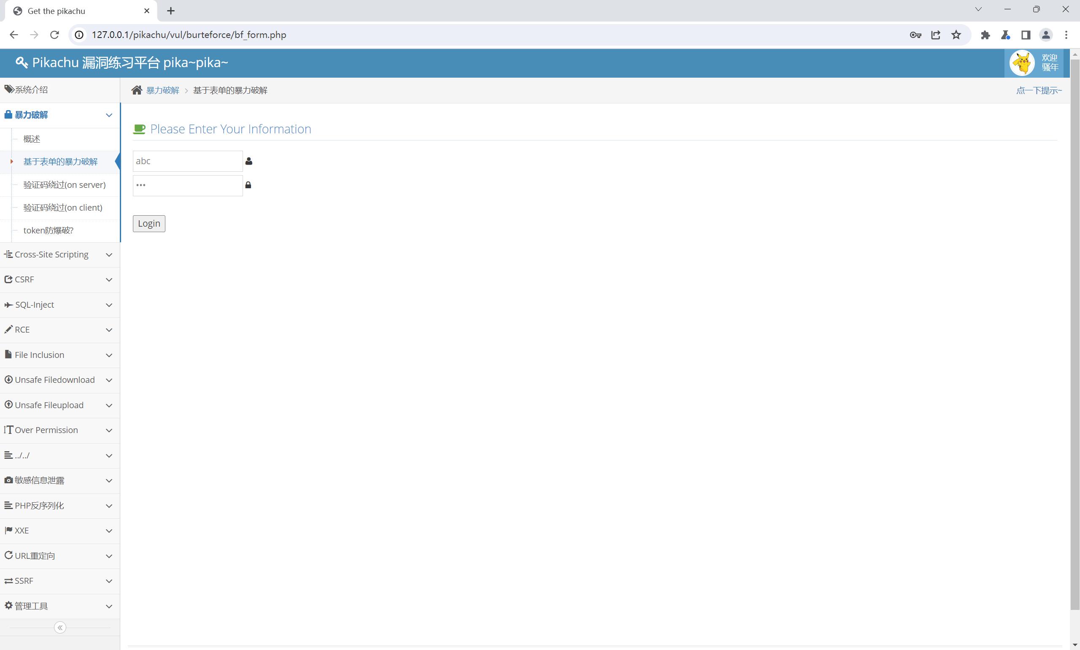
Task: Open the 概述 submenu item
Action: (60, 139)
